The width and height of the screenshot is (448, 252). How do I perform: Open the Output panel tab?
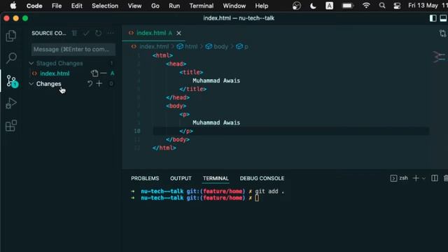(x=181, y=178)
